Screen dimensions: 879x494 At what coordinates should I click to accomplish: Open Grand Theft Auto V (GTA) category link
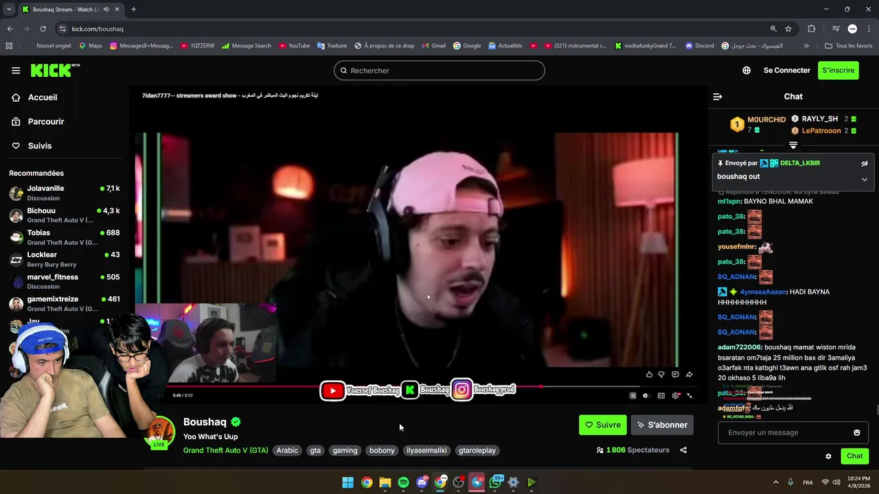pyautogui.click(x=225, y=450)
